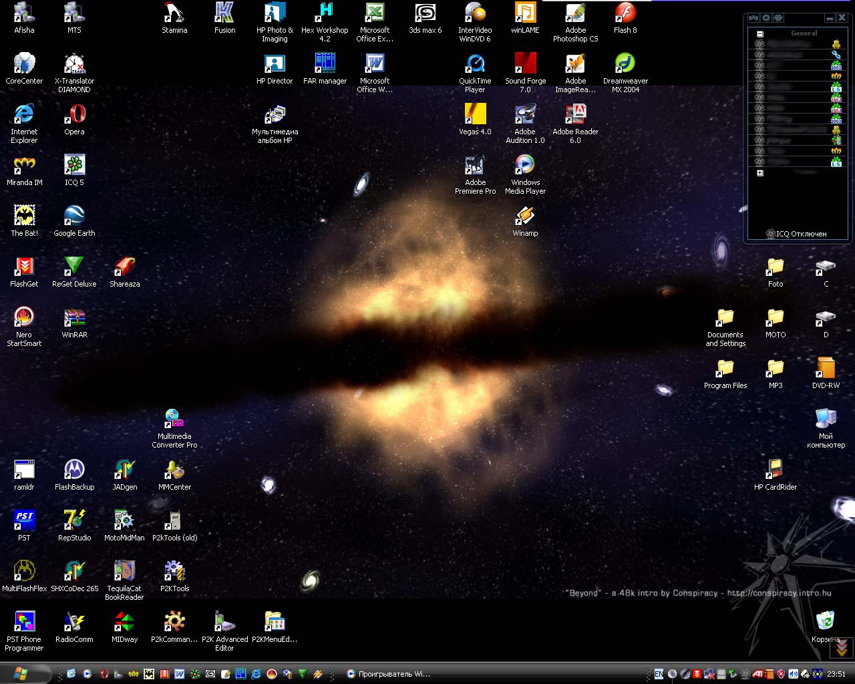
Task: Launch Hex Workshop 4.2
Action: 325,22
